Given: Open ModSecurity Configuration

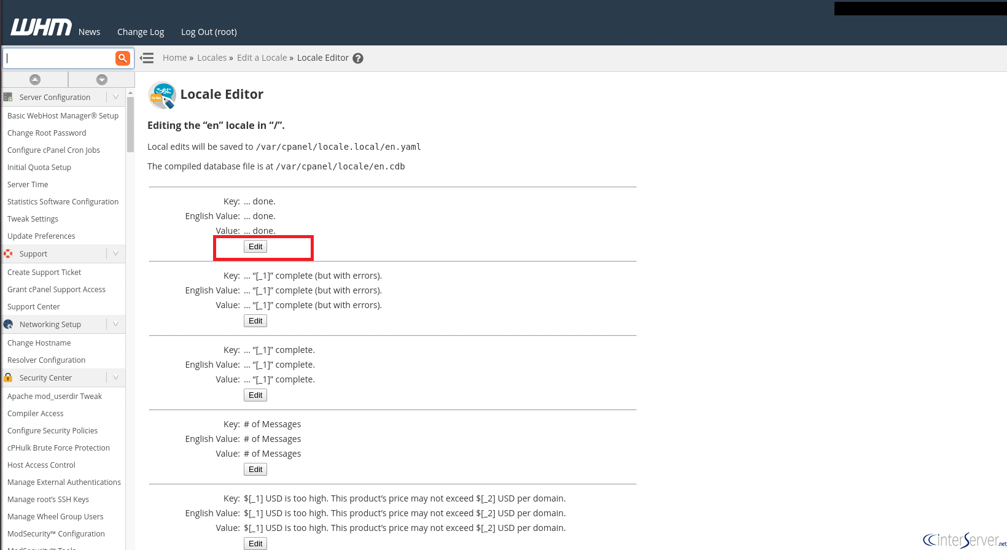Looking at the screenshot, I should point(56,533).
